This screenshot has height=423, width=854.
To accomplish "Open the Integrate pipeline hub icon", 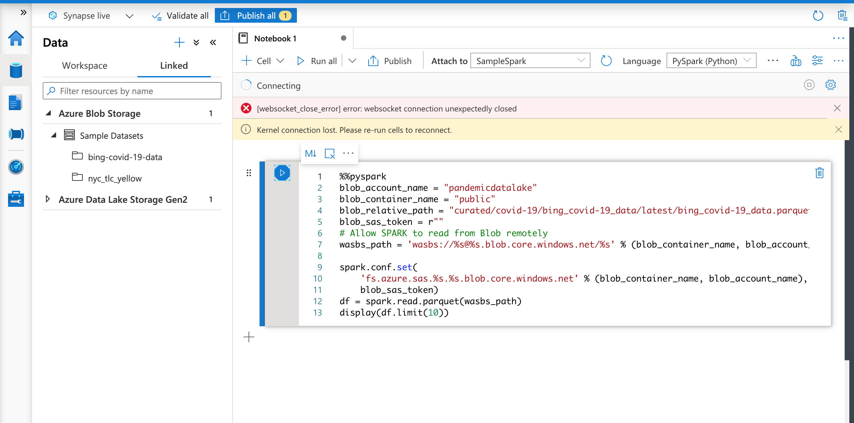I will [16, 134].
